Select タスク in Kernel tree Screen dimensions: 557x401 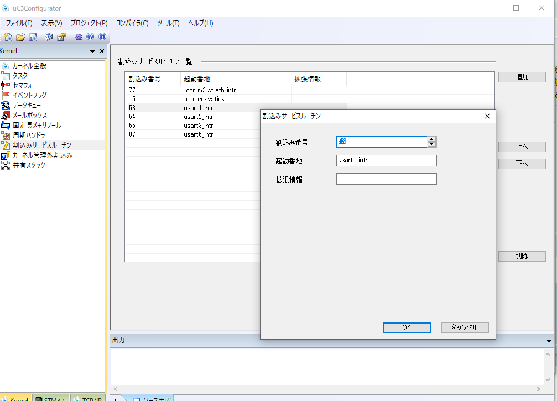point(20,76)
